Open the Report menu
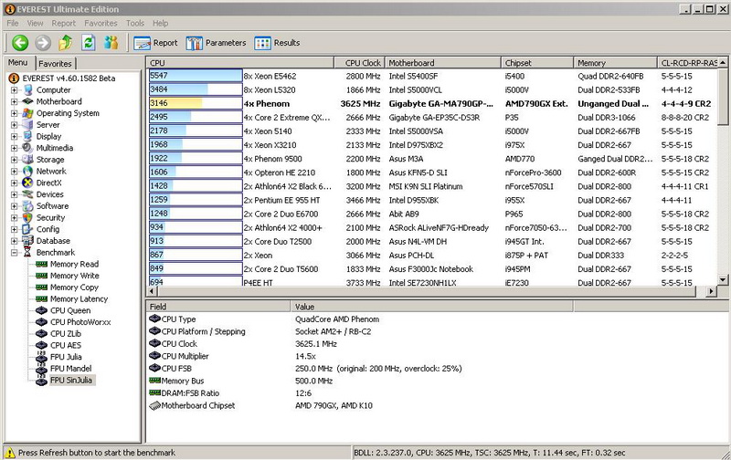Image resolution: width=731 pixels, height=460 pixels. 63,24
